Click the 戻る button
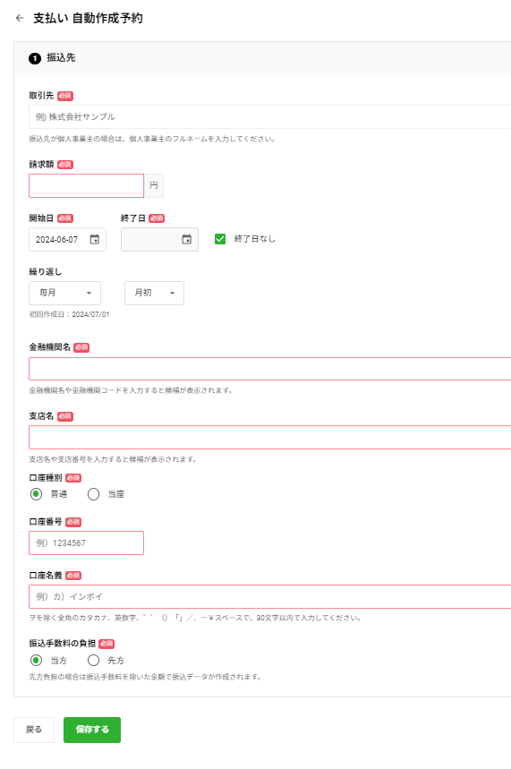Viewport: 511px width, 769px height. [x=34, y=730]
